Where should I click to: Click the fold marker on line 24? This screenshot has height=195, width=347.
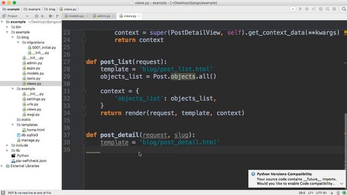point(83,40)
